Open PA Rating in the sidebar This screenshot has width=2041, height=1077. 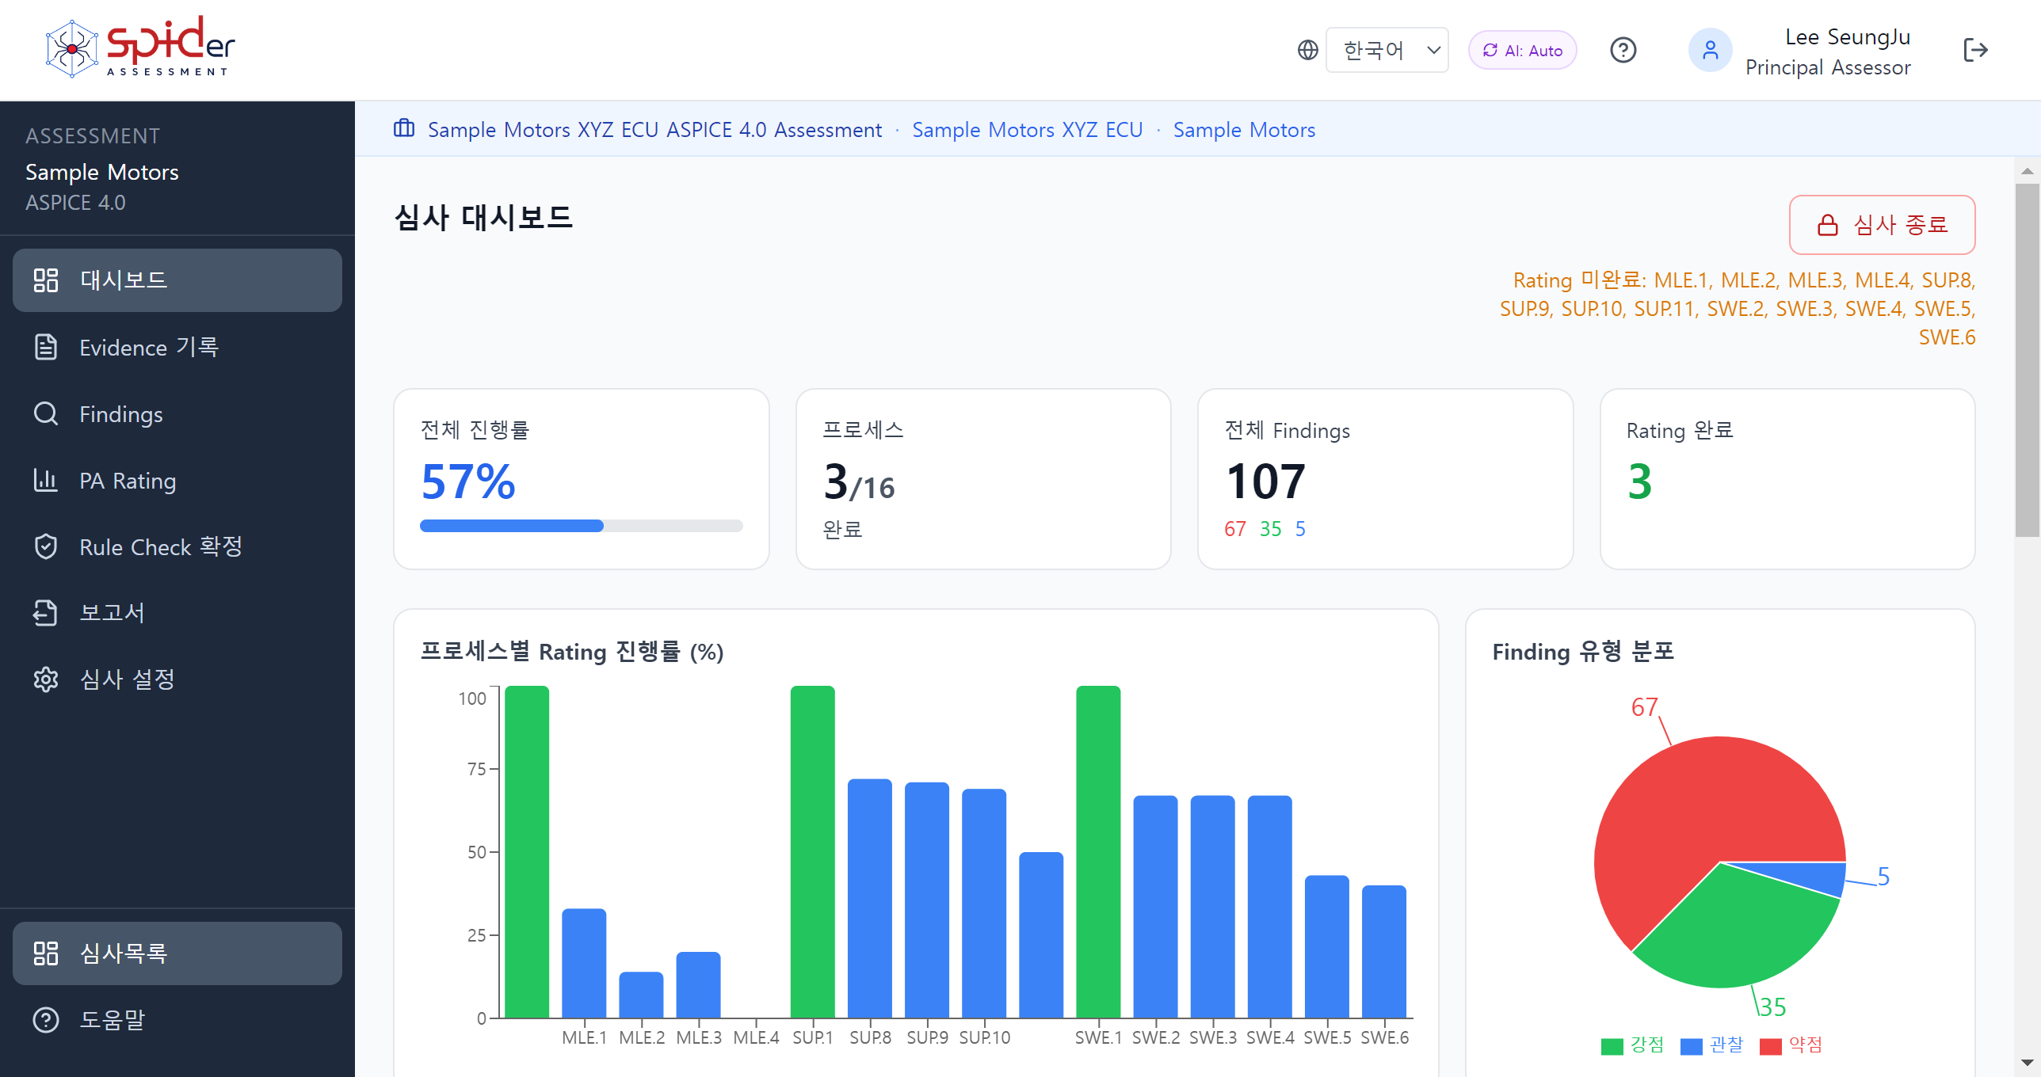pyautogui.click(x=177, y=480)
